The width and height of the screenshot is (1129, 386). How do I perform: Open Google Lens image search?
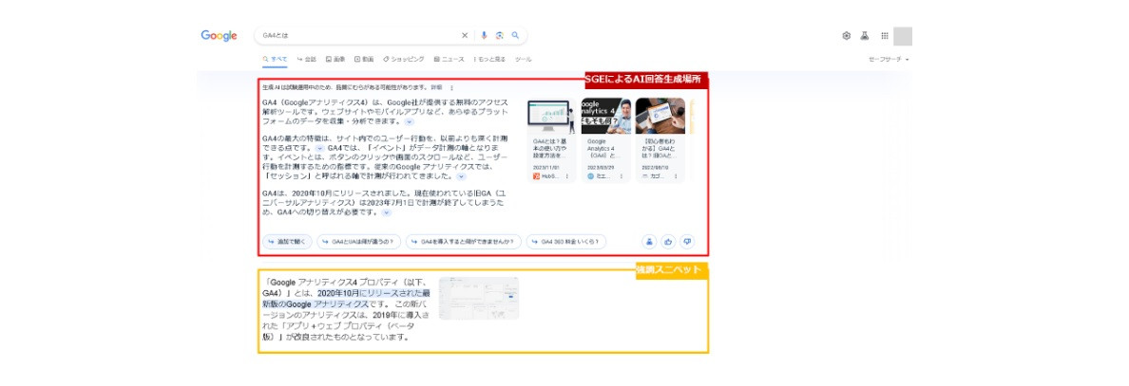[499, 36]
